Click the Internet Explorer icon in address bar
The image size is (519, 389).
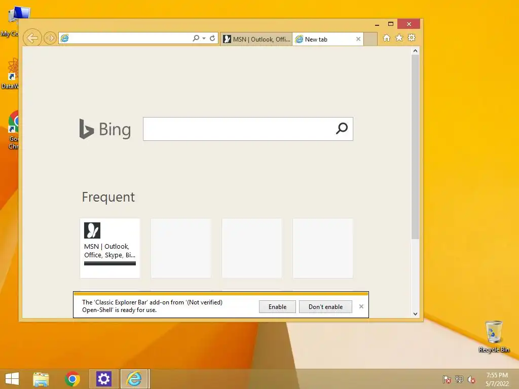coord(64,38)
